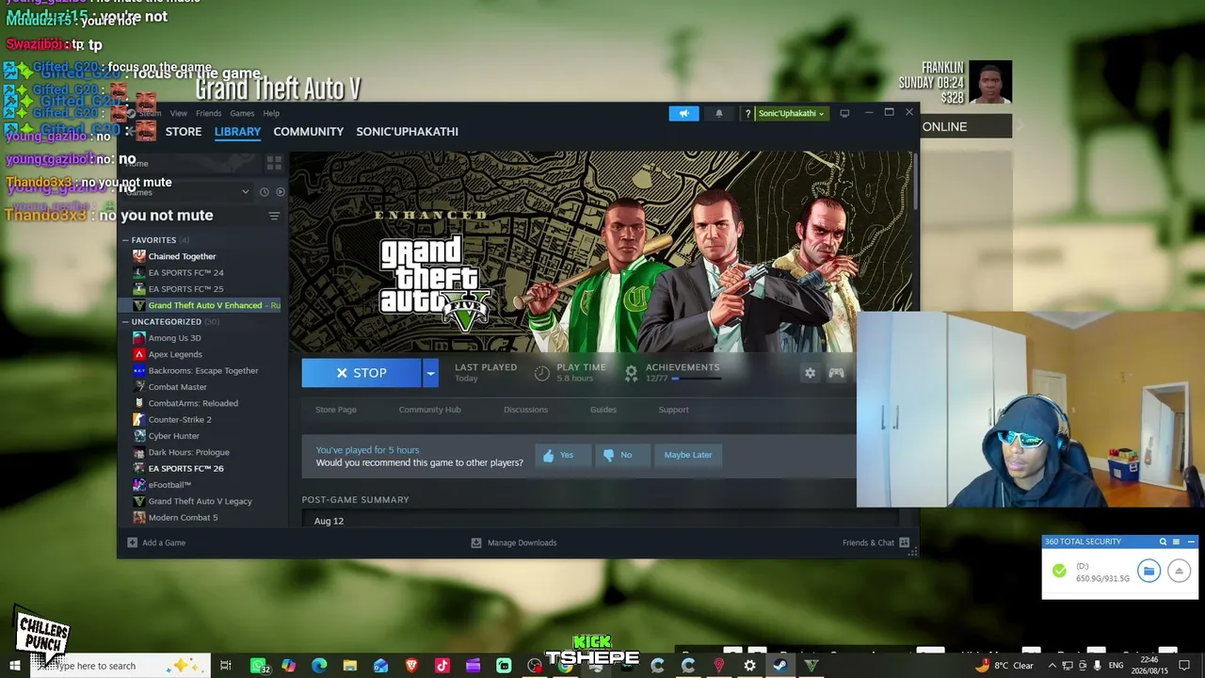Open the library grid view icon
Screen dimensions: 1205x678
(274, 163)
